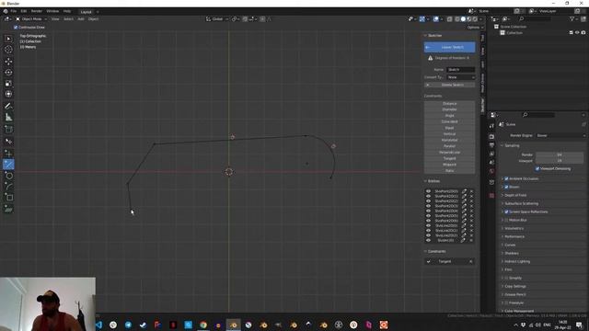Click the Leave Sketch button
The width and height of the screenshot is (589, 331).
(450, 47)
